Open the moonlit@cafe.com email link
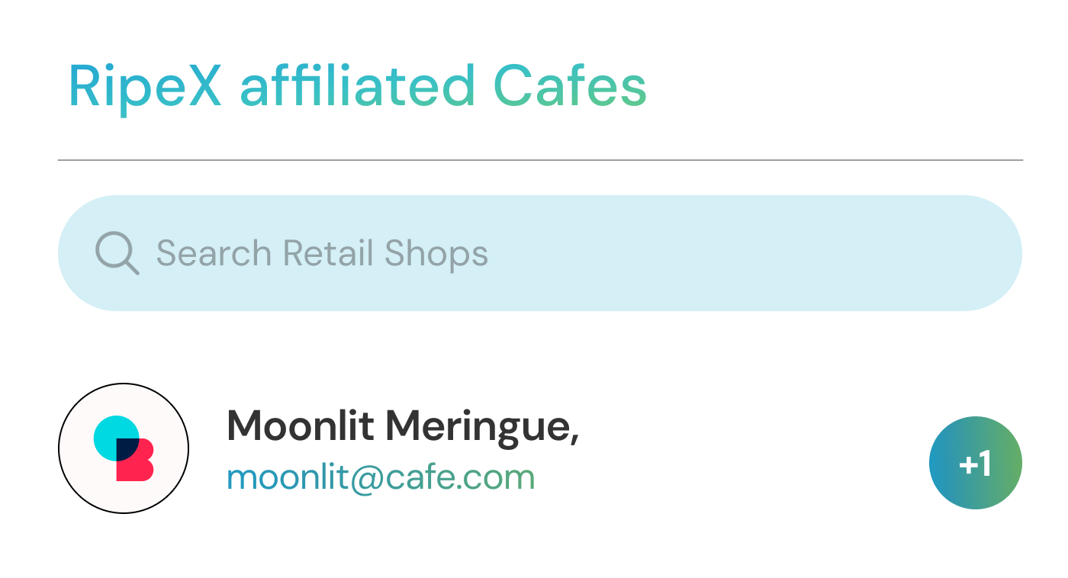 (x=381, y=478)
